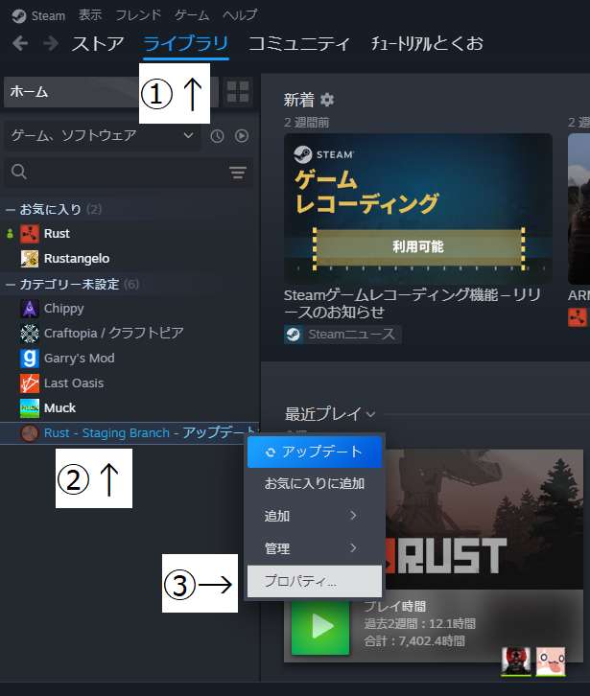This screenshot has width=590, height=696.
Task: Open the ゲーム、ソフトウェア dropdown
Action: pos(103,136)
